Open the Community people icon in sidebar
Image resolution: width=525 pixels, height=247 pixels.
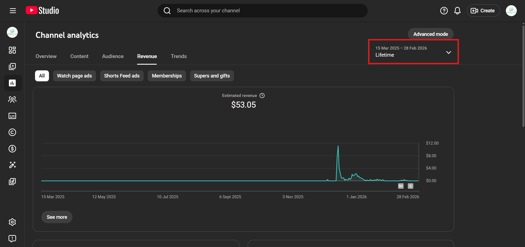[12, 99]
